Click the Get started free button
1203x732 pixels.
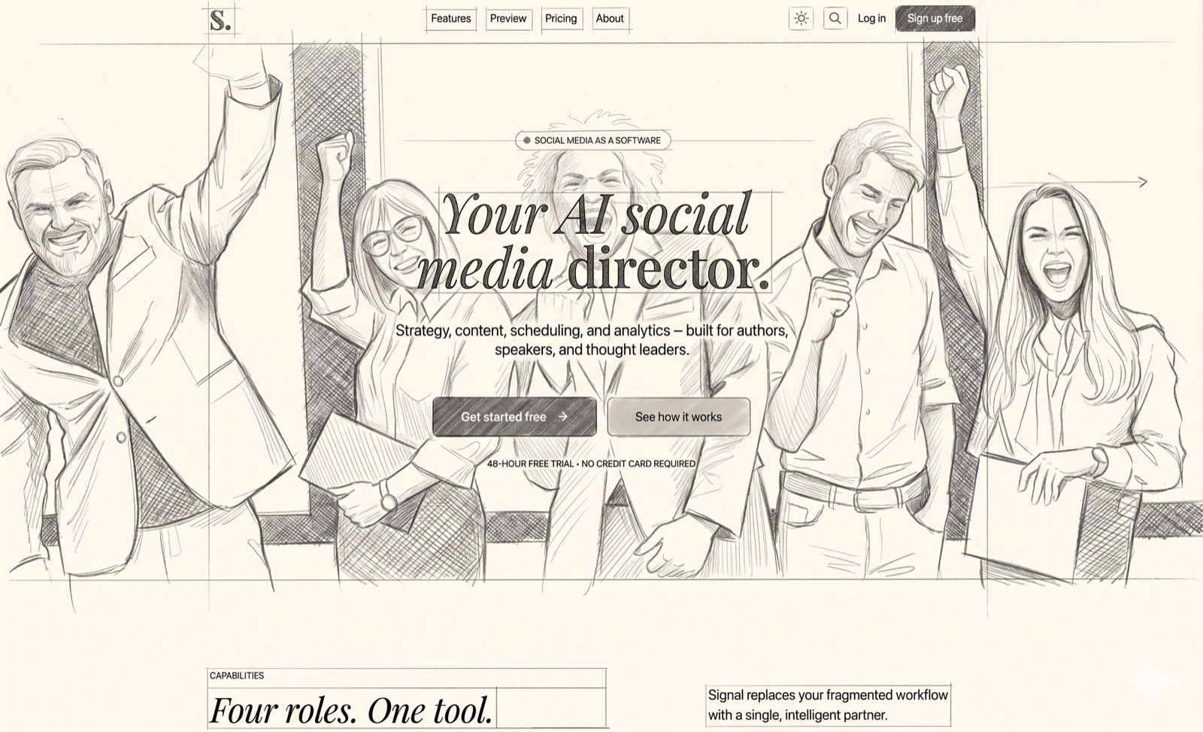514,417
